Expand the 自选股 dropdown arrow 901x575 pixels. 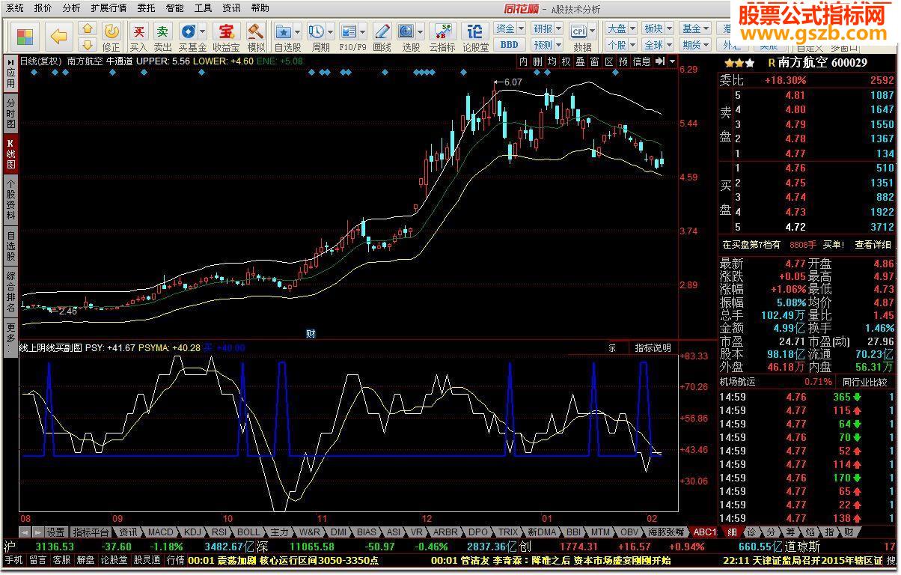click(x=297, y=32)
